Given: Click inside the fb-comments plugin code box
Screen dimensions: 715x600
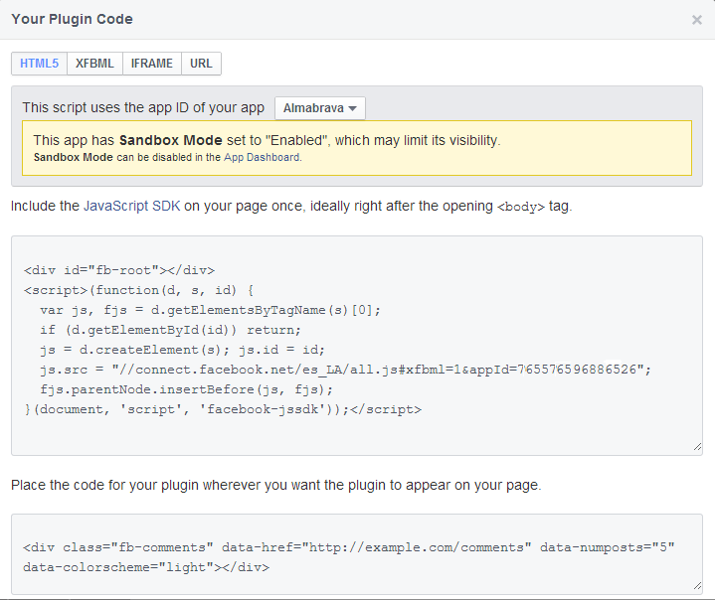Looking at the screenshot, I should (x=357, y=554).
